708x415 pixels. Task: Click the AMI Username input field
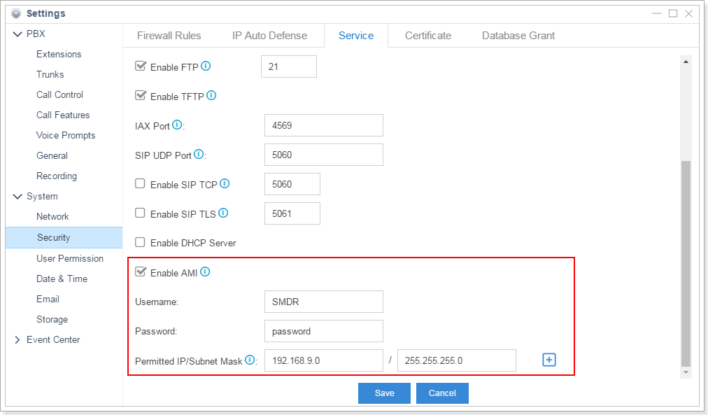323,302
